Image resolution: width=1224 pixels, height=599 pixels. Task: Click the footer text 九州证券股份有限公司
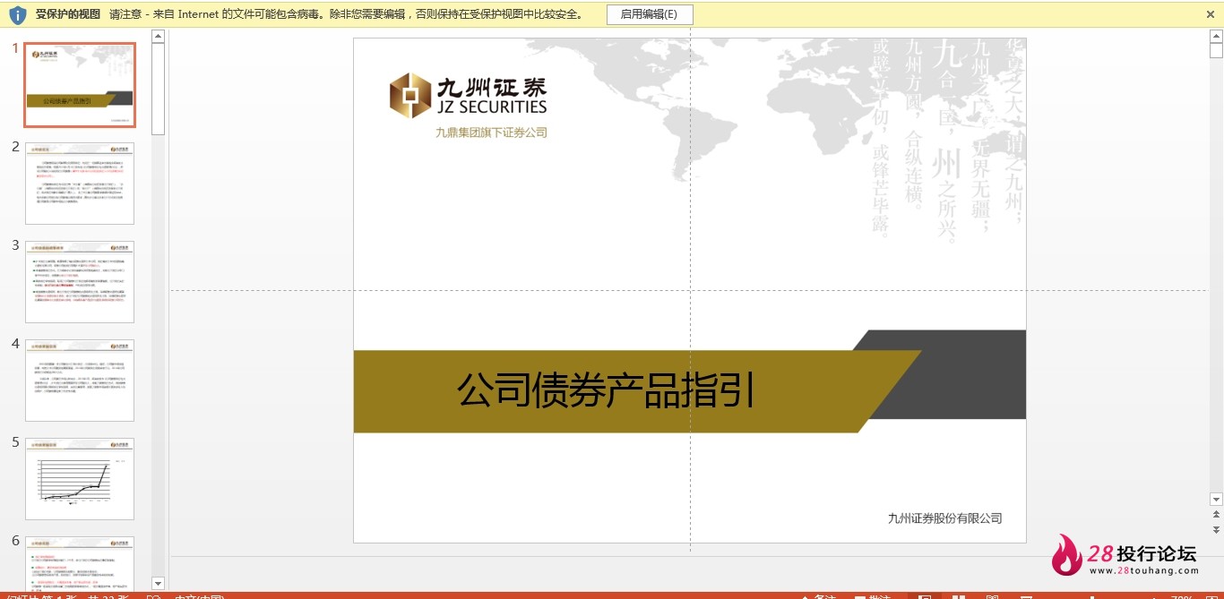[x=944, y=518]
